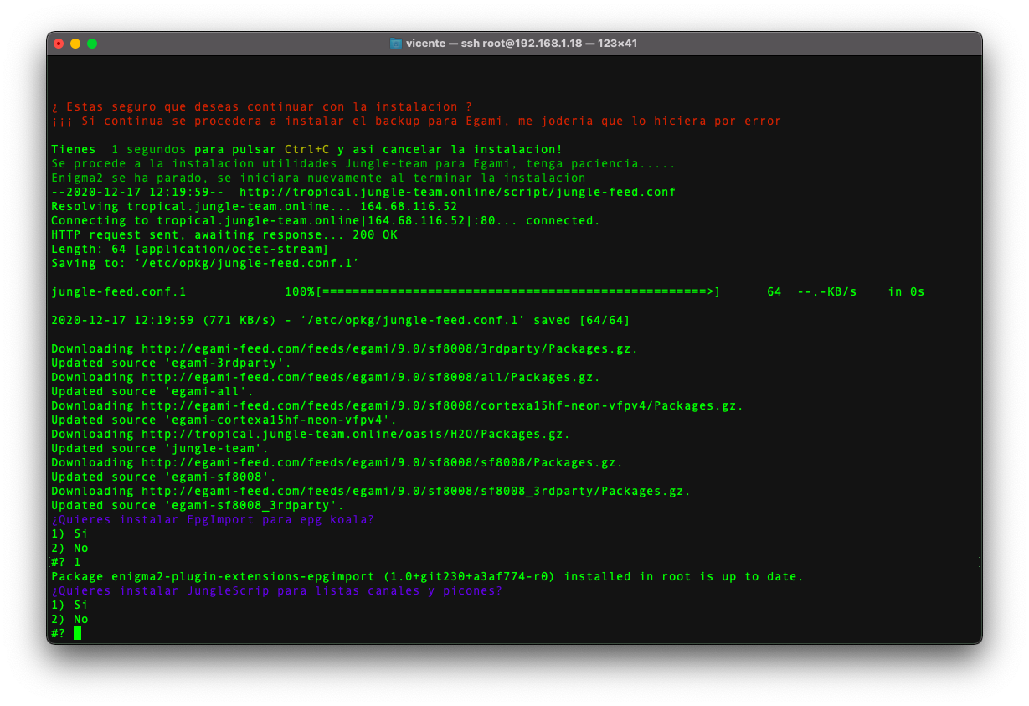Viewport: 1029px width, 706px height.
Task: Click the answered '#? 1' prompt line
Action: pyautogui.click(x=65, y=563)
